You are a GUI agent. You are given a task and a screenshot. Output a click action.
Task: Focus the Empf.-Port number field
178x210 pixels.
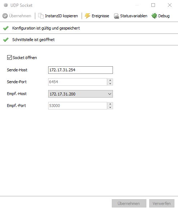coord(78,106)
